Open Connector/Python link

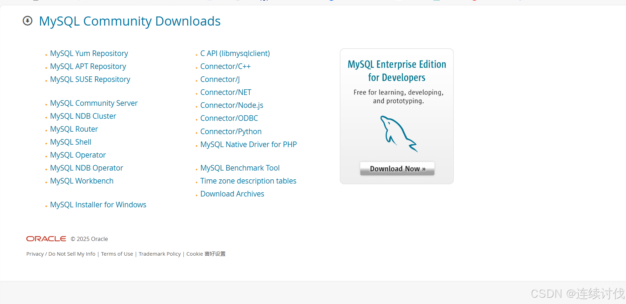[231, 132]
